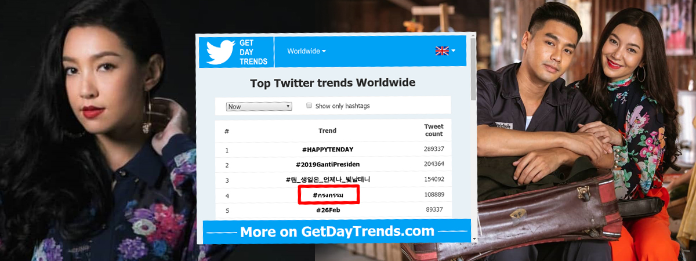The height and width of the screenshot is (261, 696).
Task: Expand the language arrow beside the flag
Action: [454, 51]
